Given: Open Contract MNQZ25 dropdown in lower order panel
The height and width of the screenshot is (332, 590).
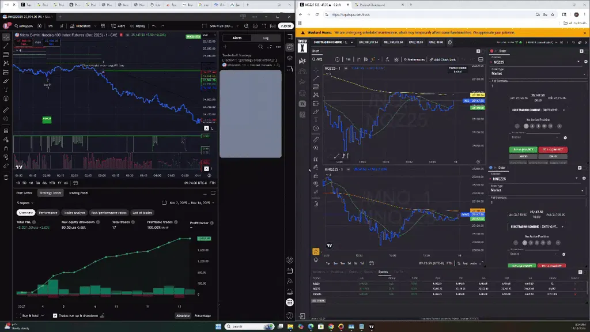Looking at the screenshot, I should coord(535,179).
